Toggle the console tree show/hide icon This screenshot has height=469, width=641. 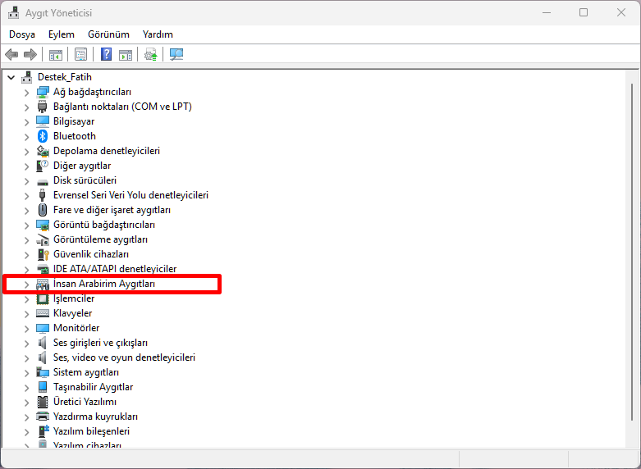click(56, 54)
